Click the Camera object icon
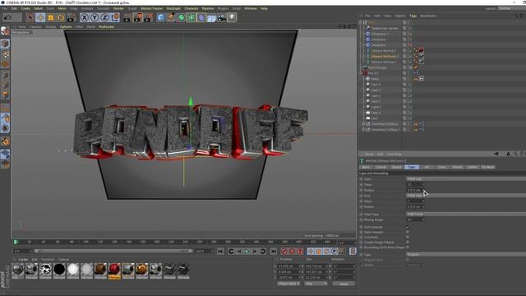 point(222,17)
